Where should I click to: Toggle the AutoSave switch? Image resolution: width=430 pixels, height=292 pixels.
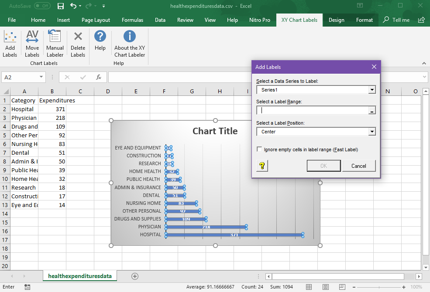(x=42, y=6)
